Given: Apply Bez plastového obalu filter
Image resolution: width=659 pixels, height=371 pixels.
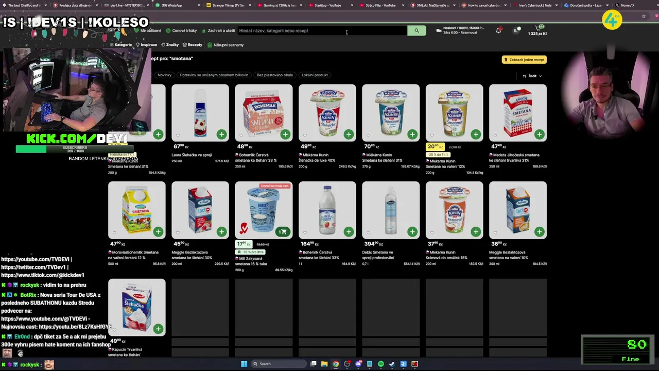Looking at the screenshot, I should click(x=274, y=75).
